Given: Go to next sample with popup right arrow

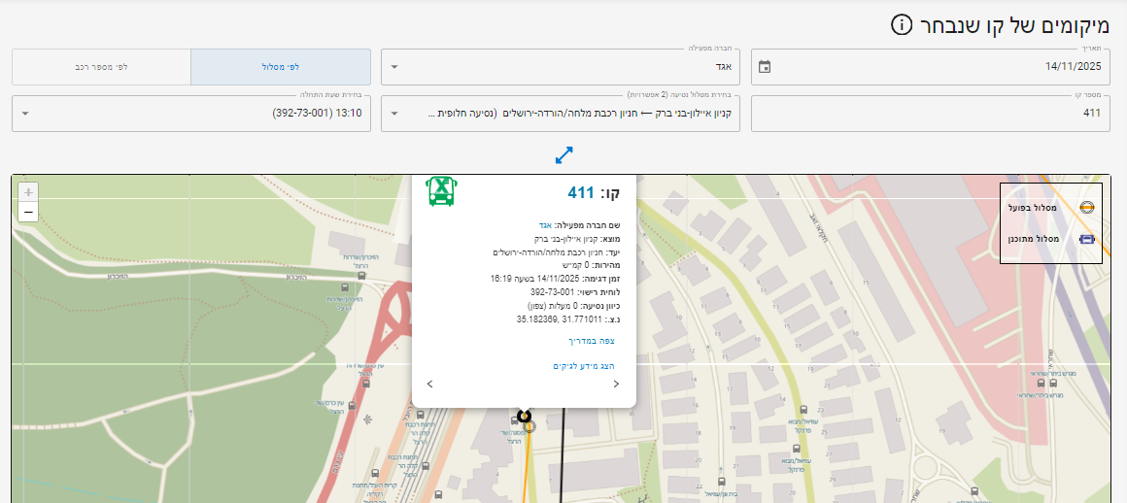Looking at the screenshot, I should pos(616,384).
